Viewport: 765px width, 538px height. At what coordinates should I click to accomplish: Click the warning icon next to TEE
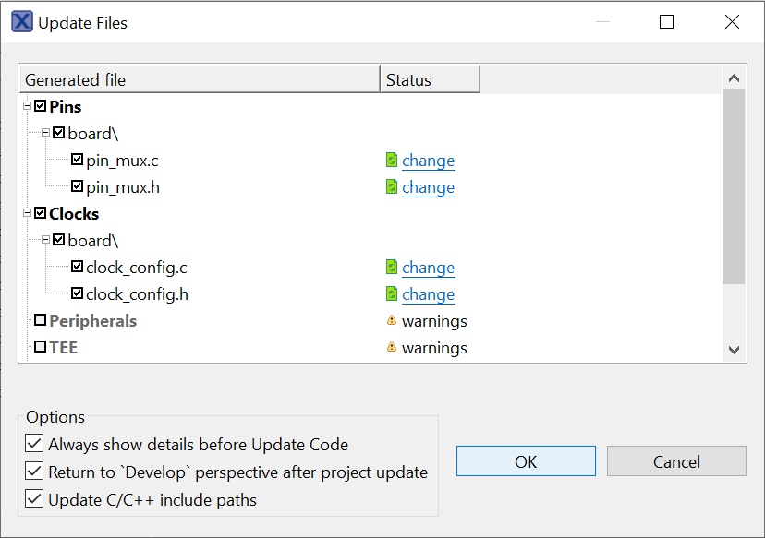coord(392,348)
